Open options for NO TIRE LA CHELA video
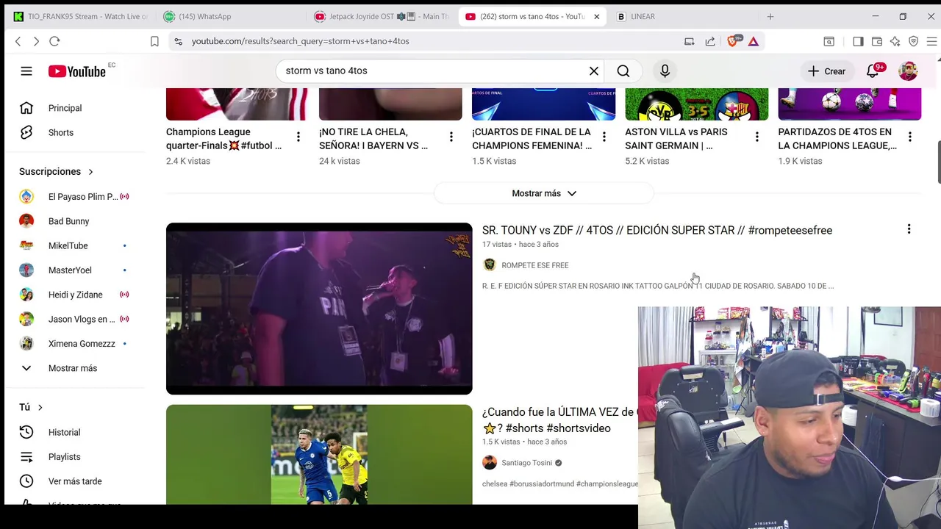941x529 pixels. [x=451, y=137]
